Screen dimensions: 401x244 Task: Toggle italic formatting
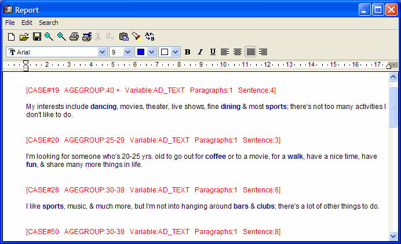[200, 52]
